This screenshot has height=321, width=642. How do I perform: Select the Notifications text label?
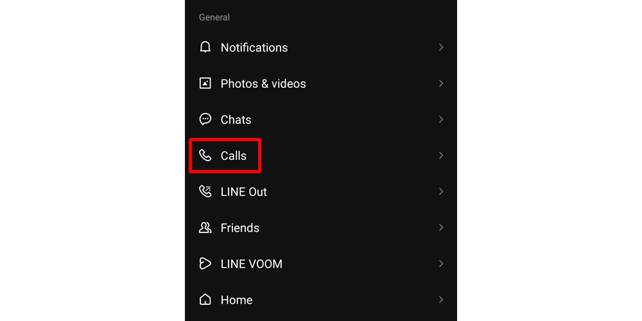coord(254,48)
